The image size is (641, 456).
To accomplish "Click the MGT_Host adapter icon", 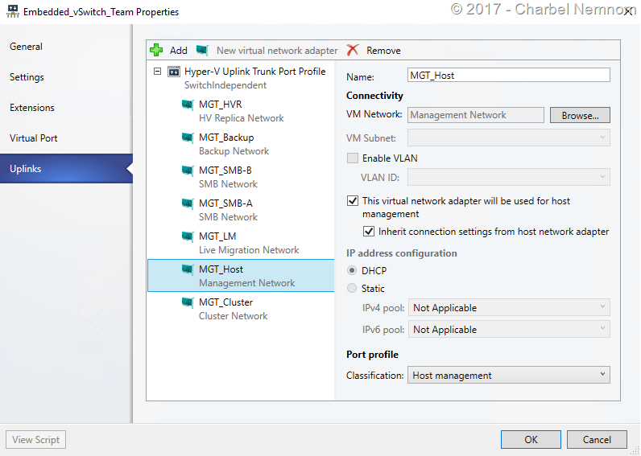I will coord(188,269).
